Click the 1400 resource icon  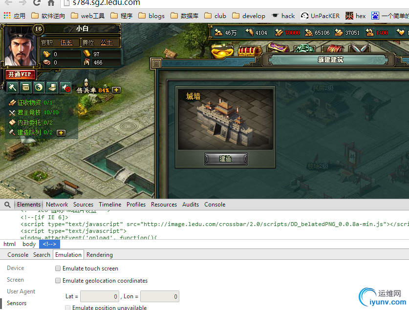369,32
